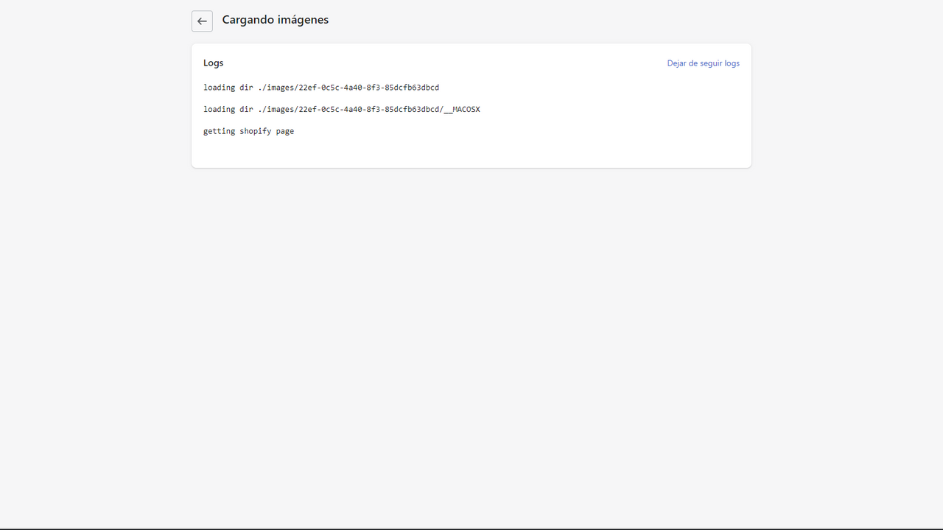Select the 'getting shopify page' log line
This screenshot has height=530, width=943.
point(249,131)
